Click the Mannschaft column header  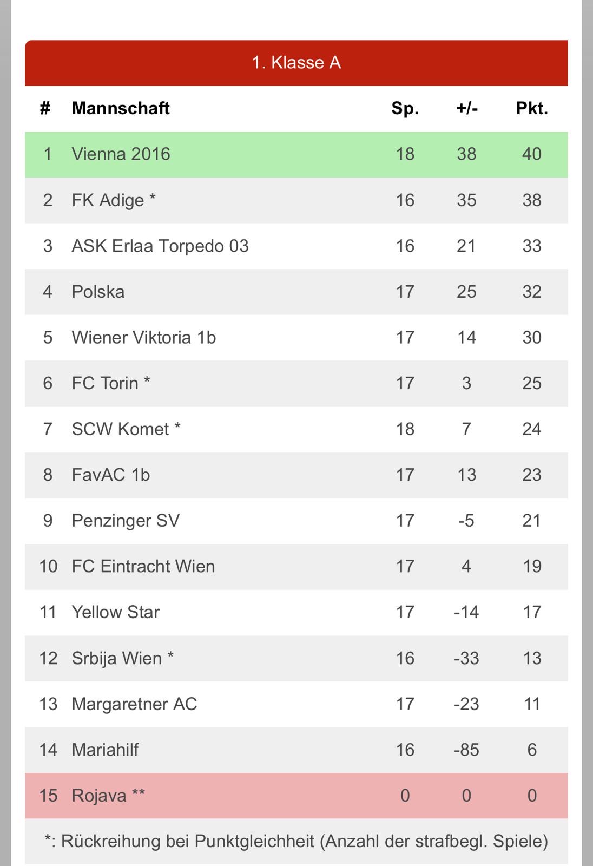point(121,108)
